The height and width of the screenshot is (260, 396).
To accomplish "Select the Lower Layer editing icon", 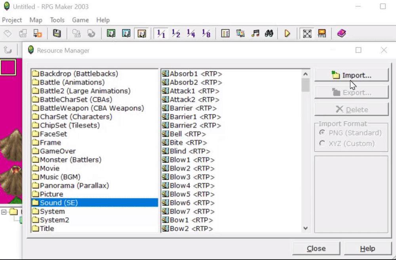I will click(x=111, y=34).
